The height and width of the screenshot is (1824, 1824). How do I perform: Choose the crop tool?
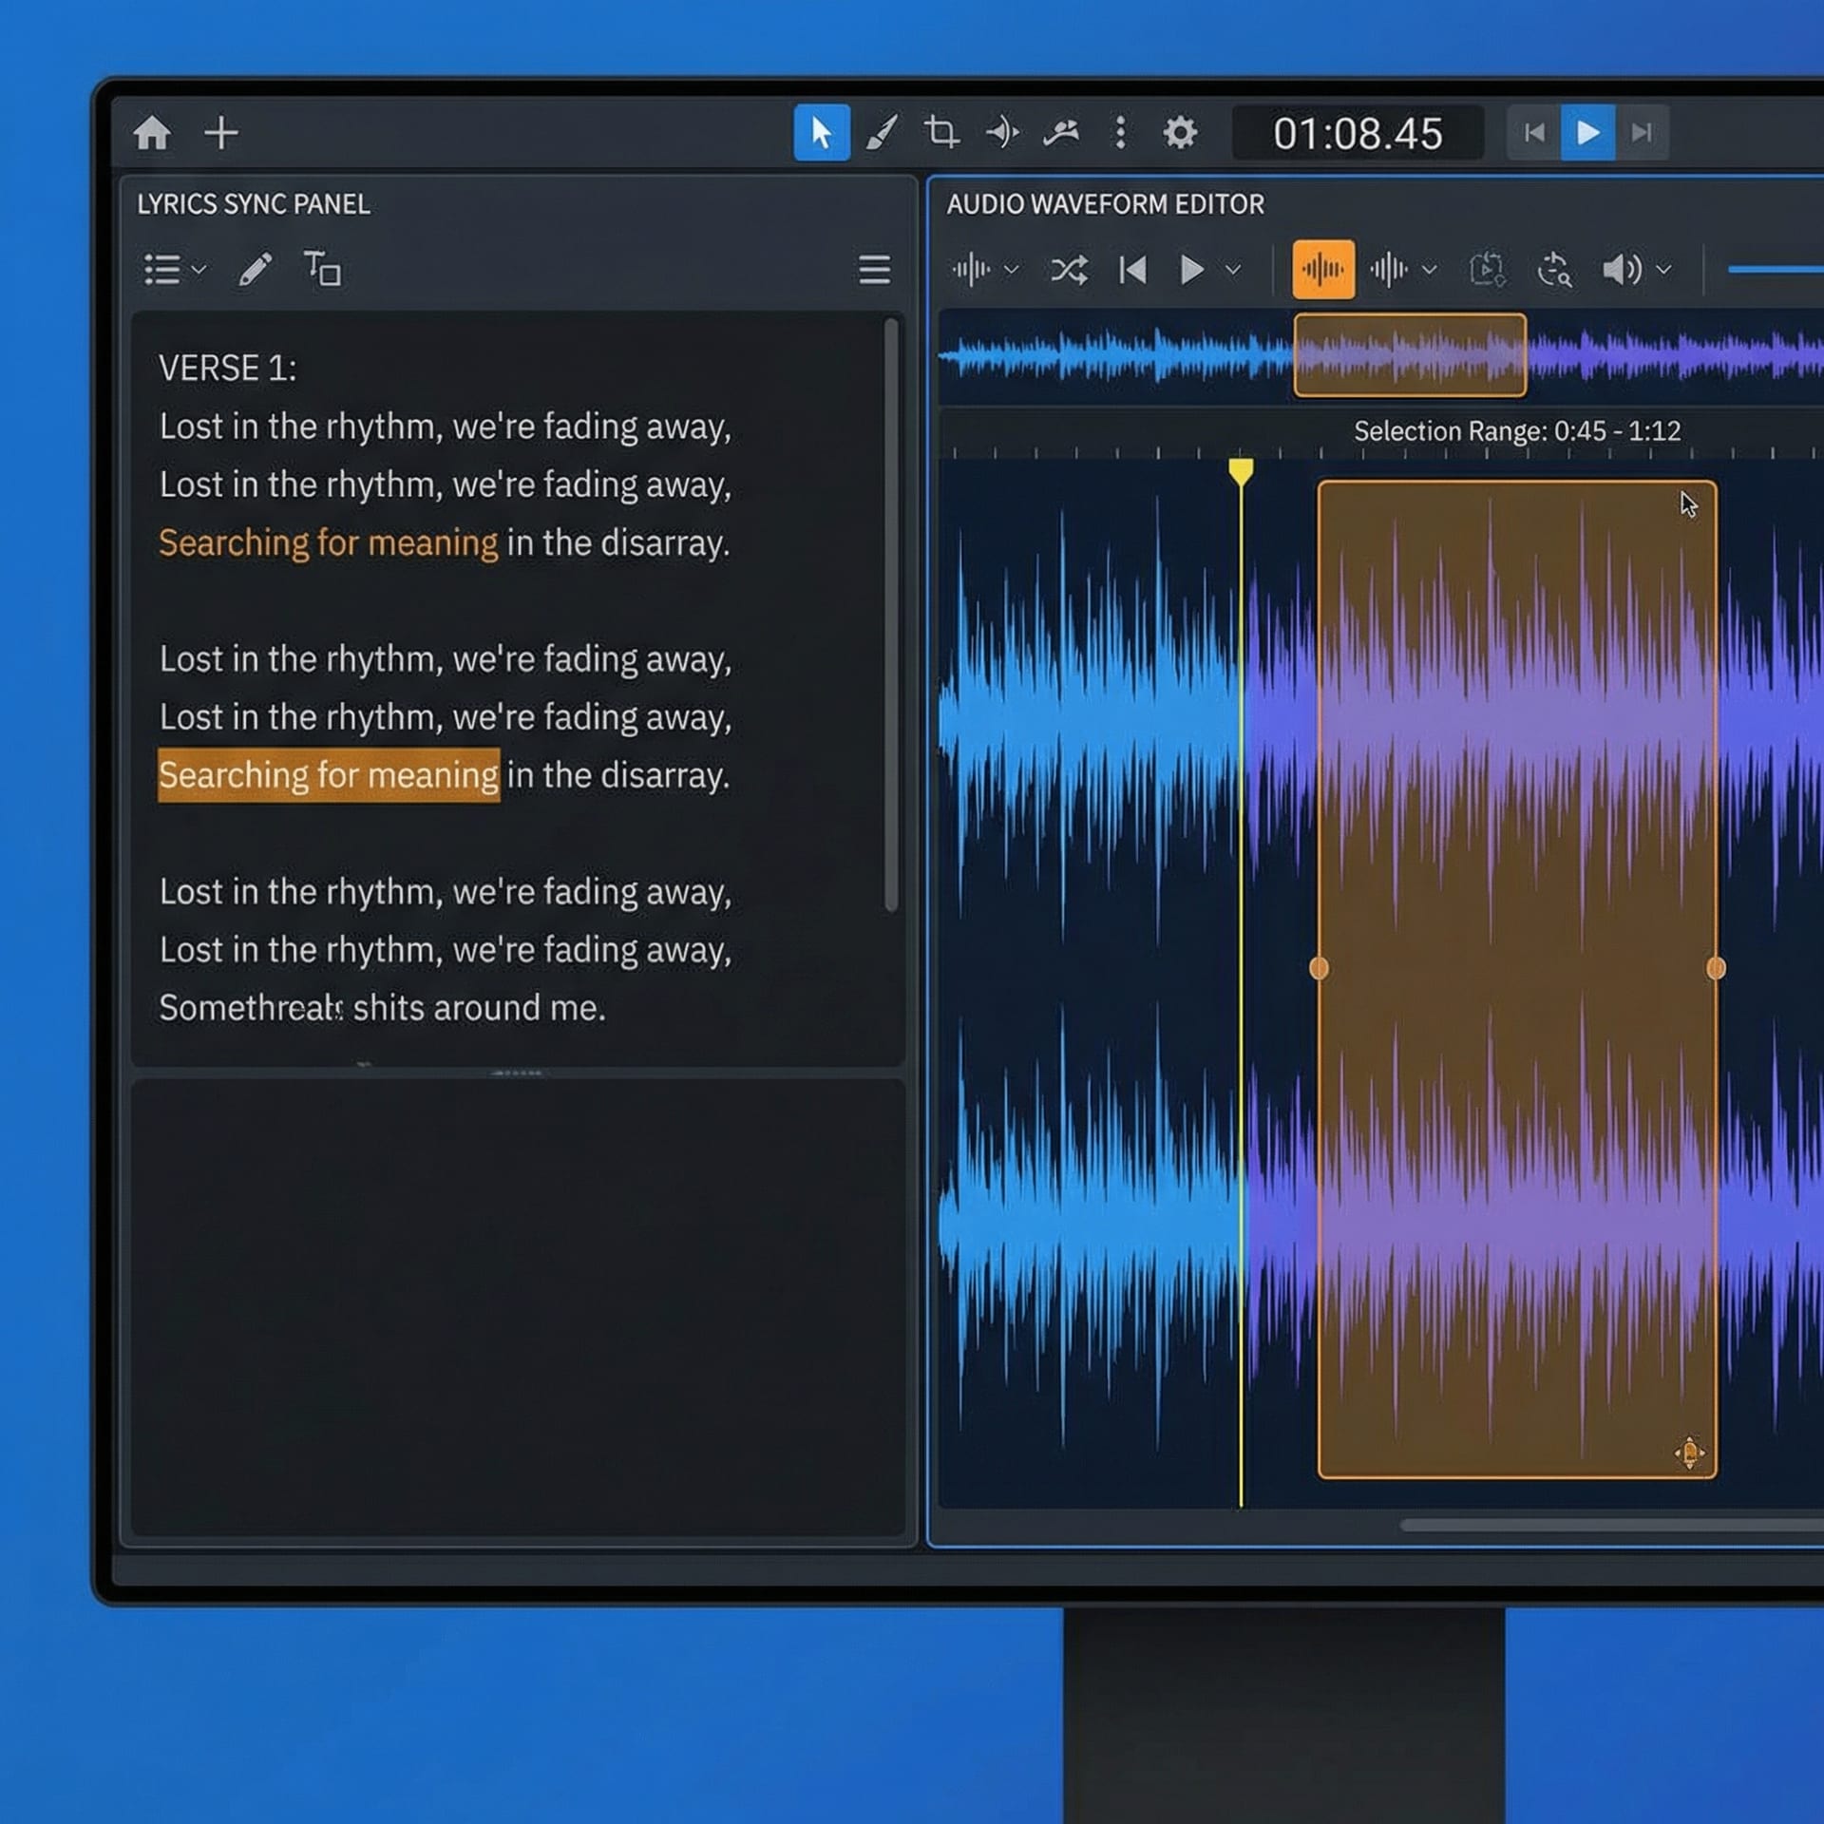coord(941,132)
